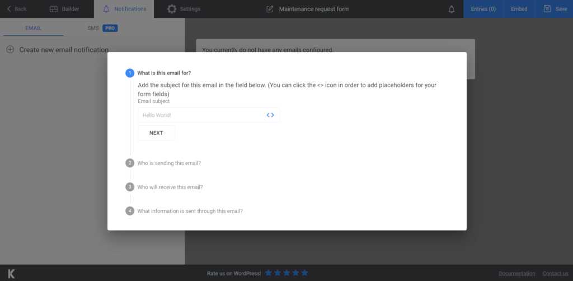Rate with the fourth star

point(295,273)
